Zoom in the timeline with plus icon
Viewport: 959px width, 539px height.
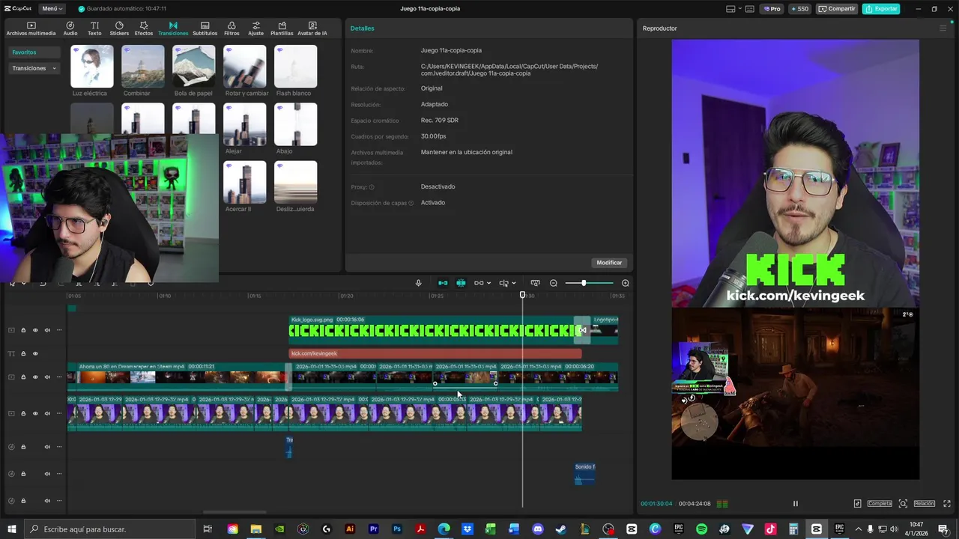click(626, 283)
